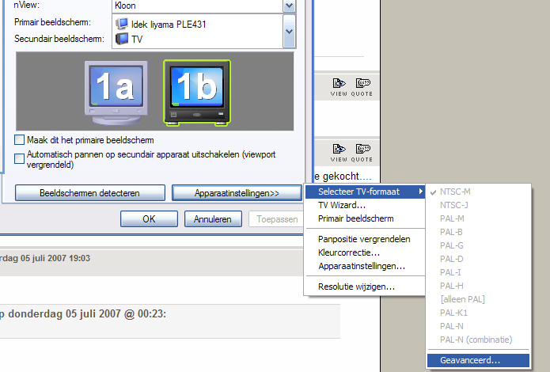Select NTSC-J TV format
The height and width of the screenshot is (372, 550).
coord(479,205)
